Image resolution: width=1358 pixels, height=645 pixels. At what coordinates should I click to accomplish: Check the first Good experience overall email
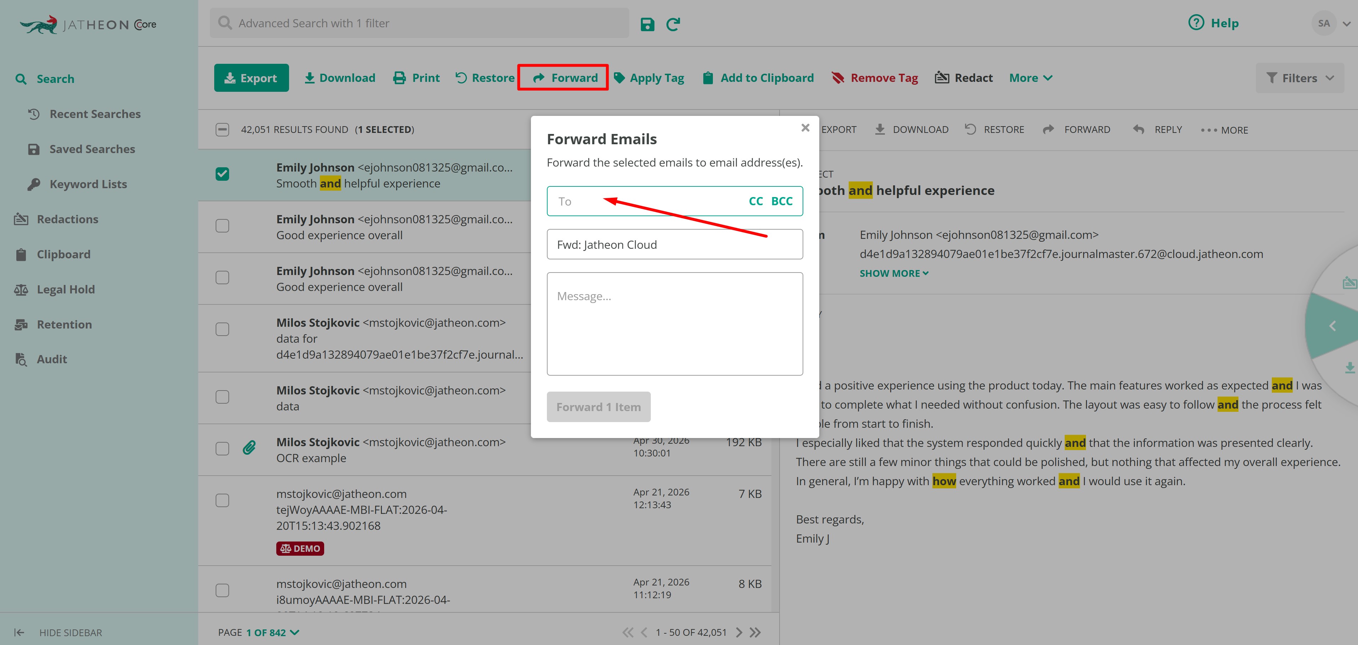222,225
